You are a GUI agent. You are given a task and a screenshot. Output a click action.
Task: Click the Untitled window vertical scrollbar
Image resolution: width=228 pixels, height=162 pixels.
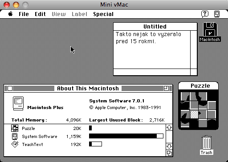click(x=194, y=50)
